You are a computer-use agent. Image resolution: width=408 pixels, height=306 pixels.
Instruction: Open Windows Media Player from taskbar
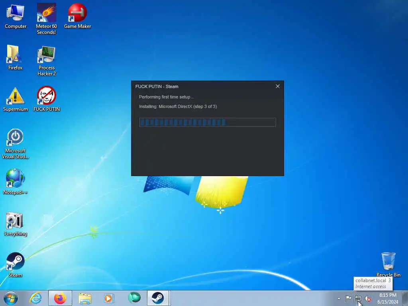coord(108,298)
